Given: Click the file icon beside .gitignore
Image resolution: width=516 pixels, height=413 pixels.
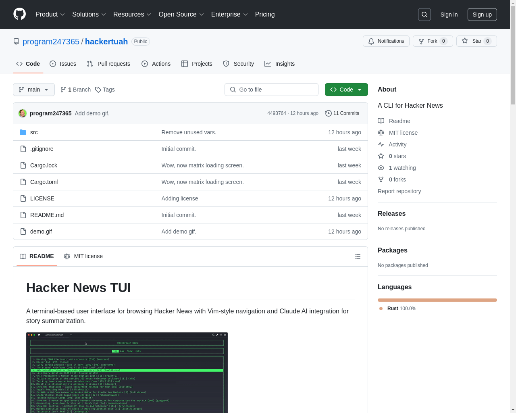Looking at the screenshot, I should point(23,149).
